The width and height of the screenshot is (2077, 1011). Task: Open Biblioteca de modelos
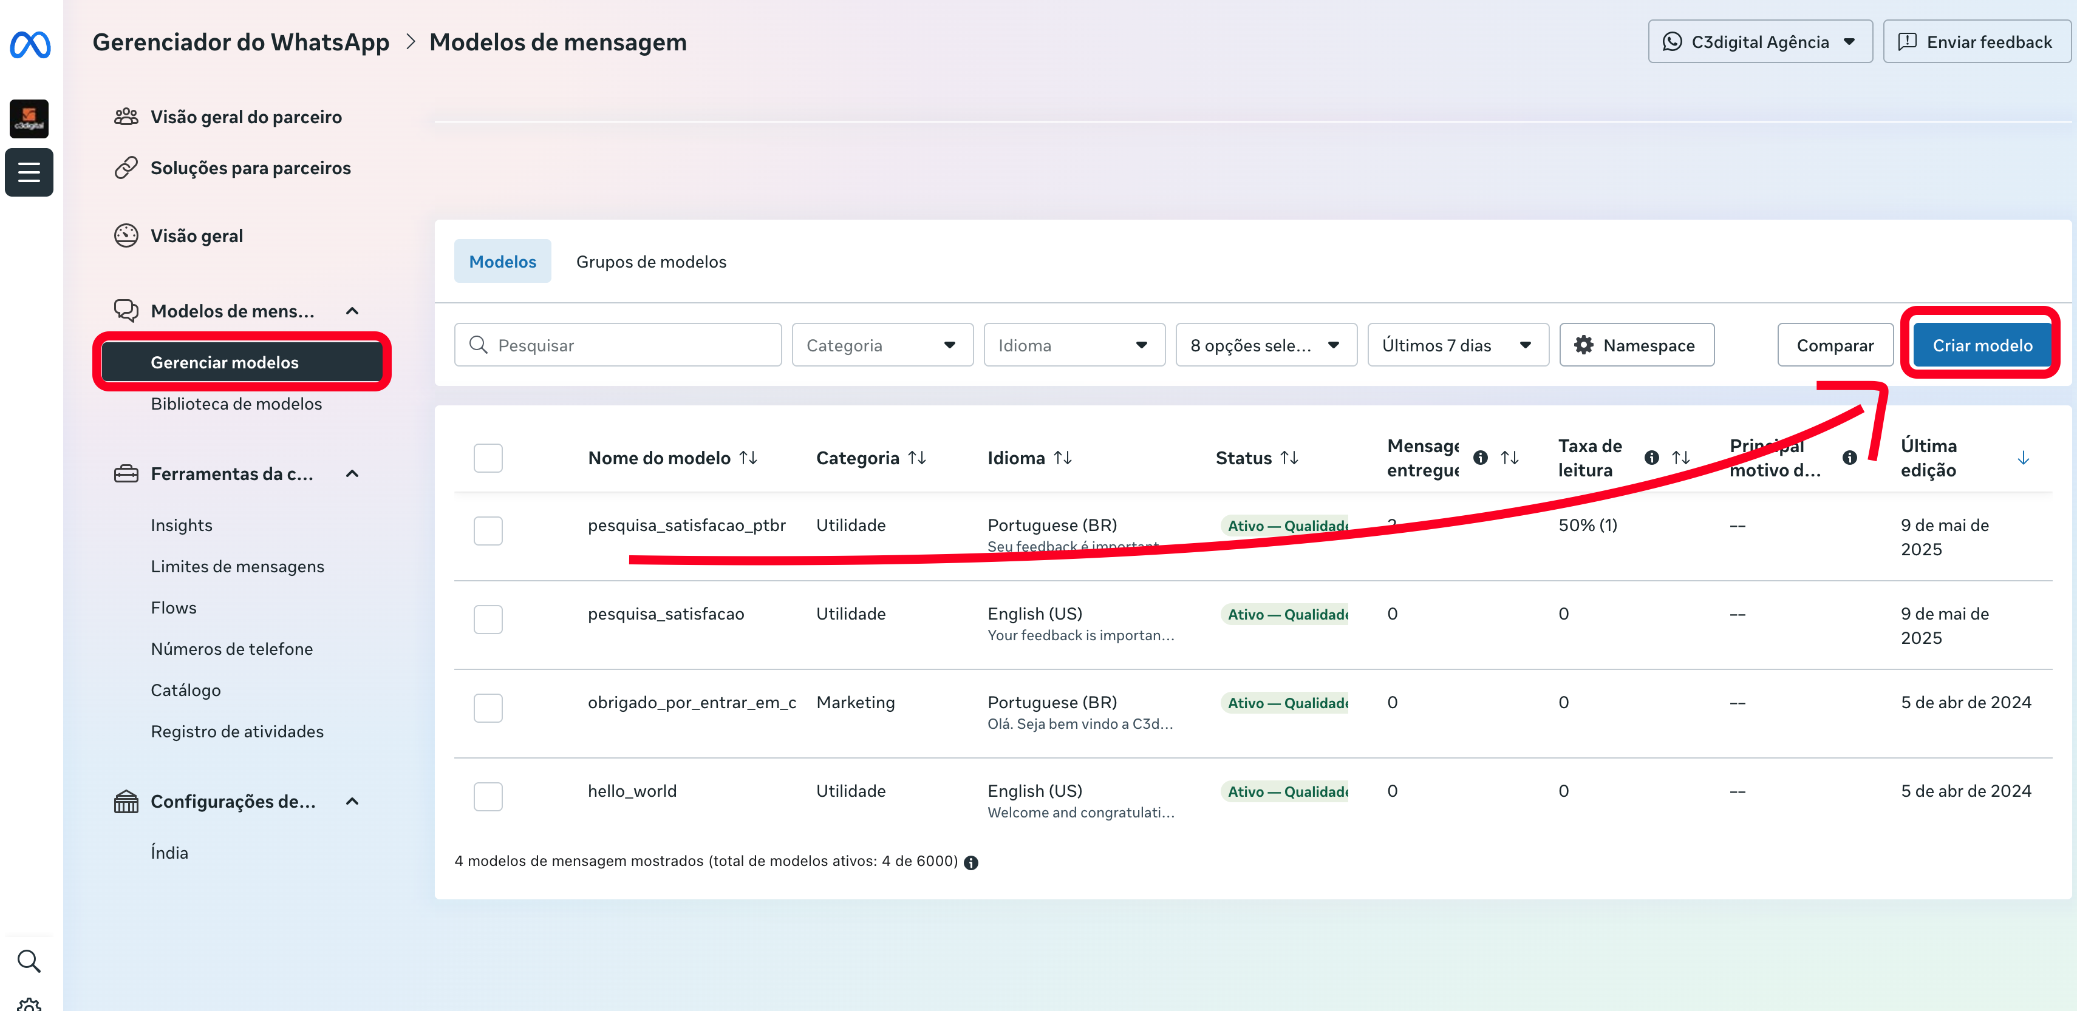coord(236,404)
